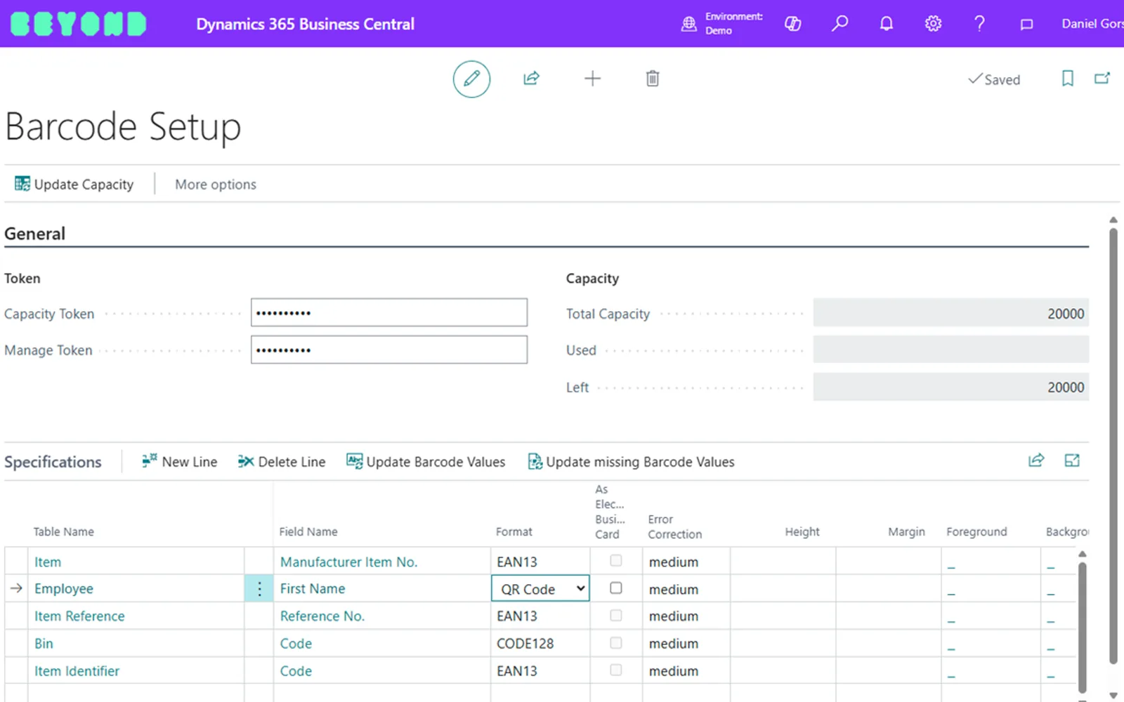Click Delete Line in Specifications
Viewport: 1124px width, 702px height.
tap(282, 461)
